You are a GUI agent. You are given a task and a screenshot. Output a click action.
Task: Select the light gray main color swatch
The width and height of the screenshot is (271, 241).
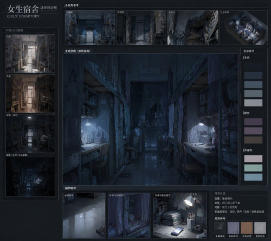tap(253, 103)
